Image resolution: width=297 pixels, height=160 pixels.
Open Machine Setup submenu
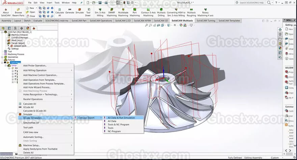click(46, 145)
